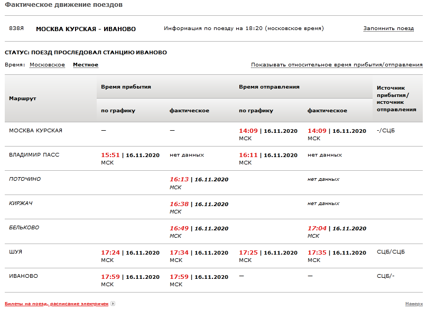Click the arrow icon beside the tickets link
This screenshot has width=436, height=311.
click(113, 304)
